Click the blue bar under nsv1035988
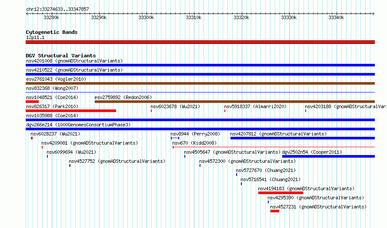 coord(200,120)
